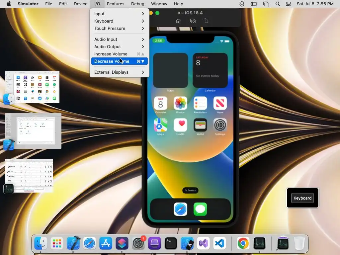The width and height of the screenshot is (340, 255).
Task: Expand the Keyboard submenu
Action: [x=119, y=21]
